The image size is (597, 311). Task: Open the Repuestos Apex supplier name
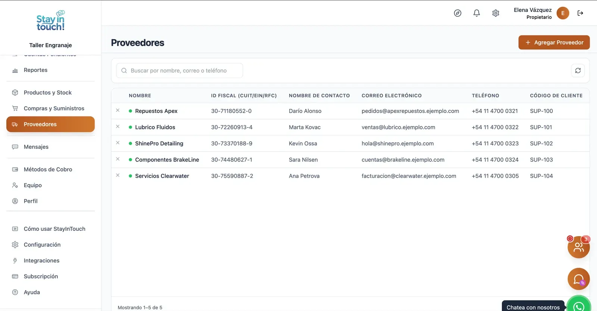click(x=156, y=111)
